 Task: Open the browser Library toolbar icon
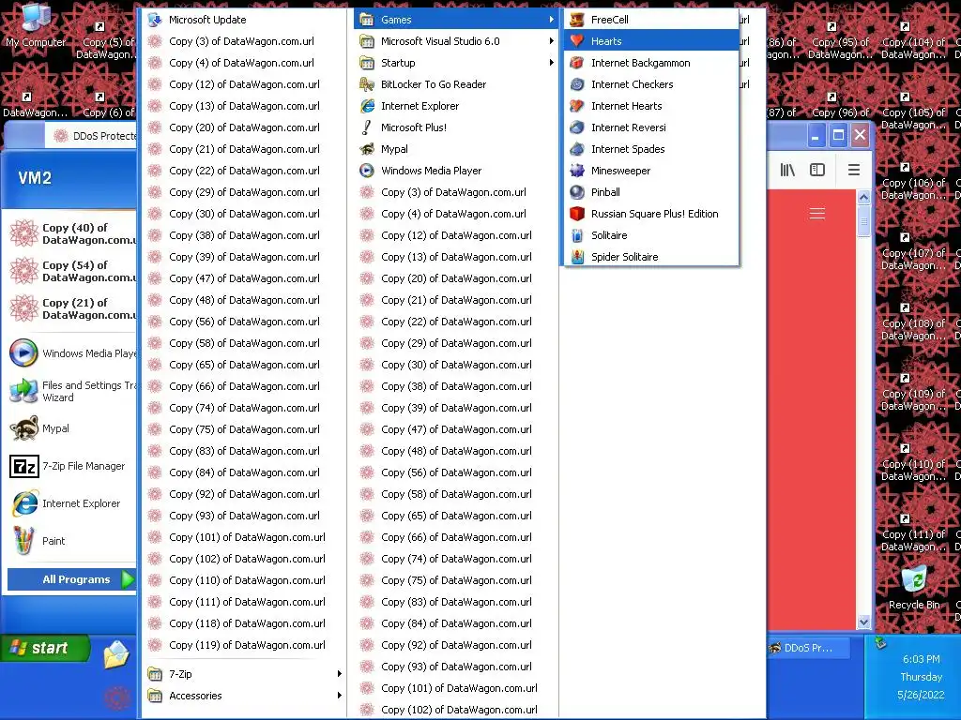click(787, 170)
